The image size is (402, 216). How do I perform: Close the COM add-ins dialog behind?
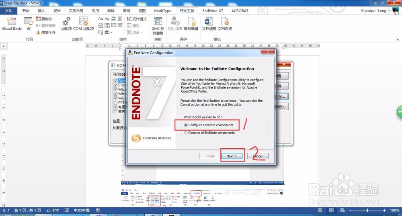[x=284, y=64]
